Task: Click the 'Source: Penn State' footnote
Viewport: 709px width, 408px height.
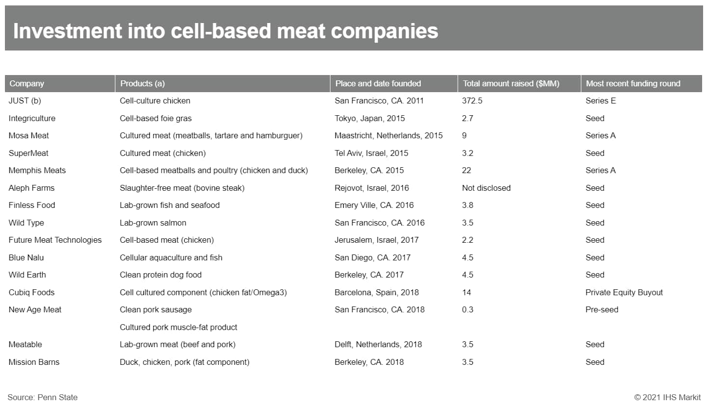Action: point(43,397)
